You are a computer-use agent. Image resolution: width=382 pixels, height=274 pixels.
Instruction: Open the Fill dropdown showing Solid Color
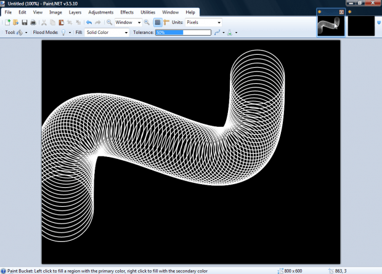pos(107,32)
